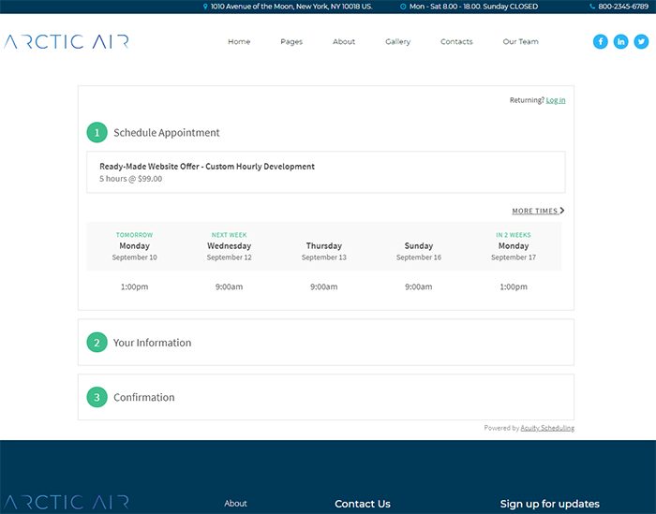Click the step 2 green circle
This screenshot has width=656, height=514.
[x=97, y=343]
